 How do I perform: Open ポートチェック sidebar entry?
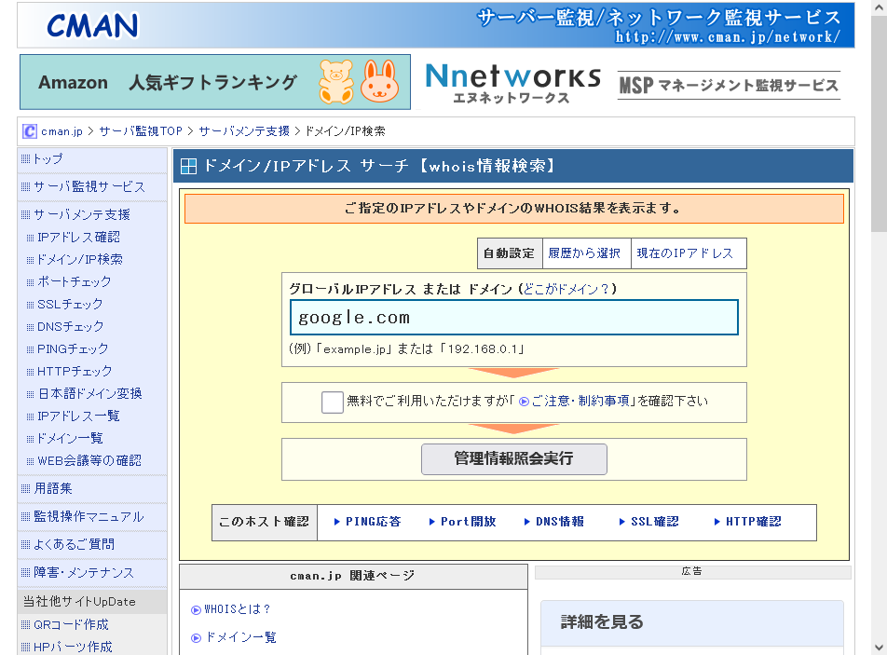tap(75, 281)
